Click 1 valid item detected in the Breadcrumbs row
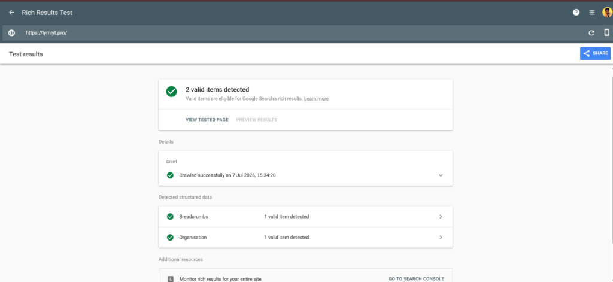 click(x=287, y=217)
